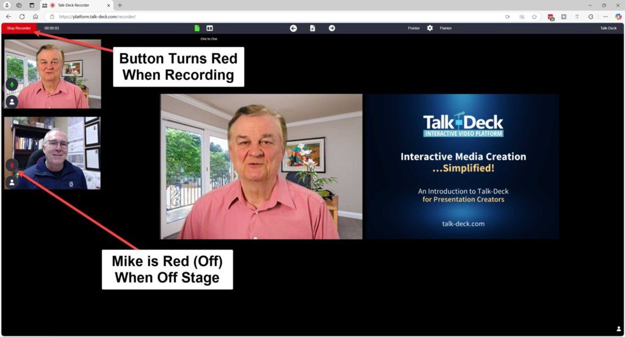
Task: Click person icon on the second presenter's thumbnail
Action: [x=12, y=183]
